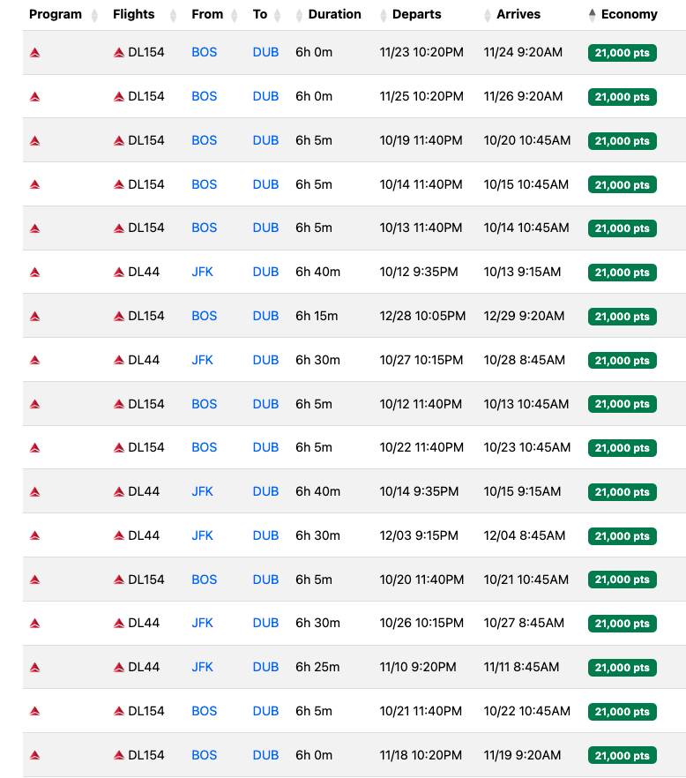Open BOS airport link for 11/25 flight
This screenshot has height=778, width=686.
[x=204, y=96]
